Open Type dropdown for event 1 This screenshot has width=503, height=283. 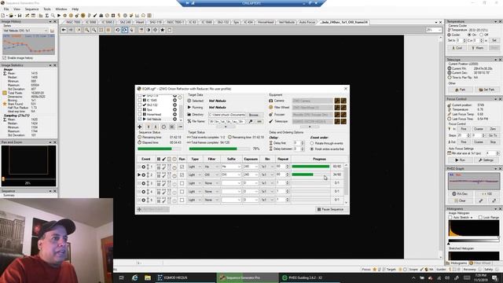click(195, 167)
